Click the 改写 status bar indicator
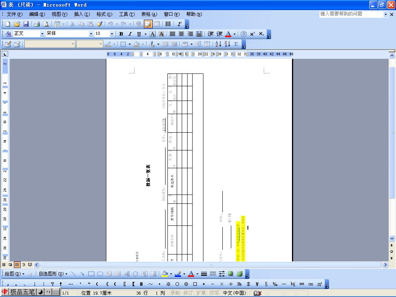 pos(214,293)
